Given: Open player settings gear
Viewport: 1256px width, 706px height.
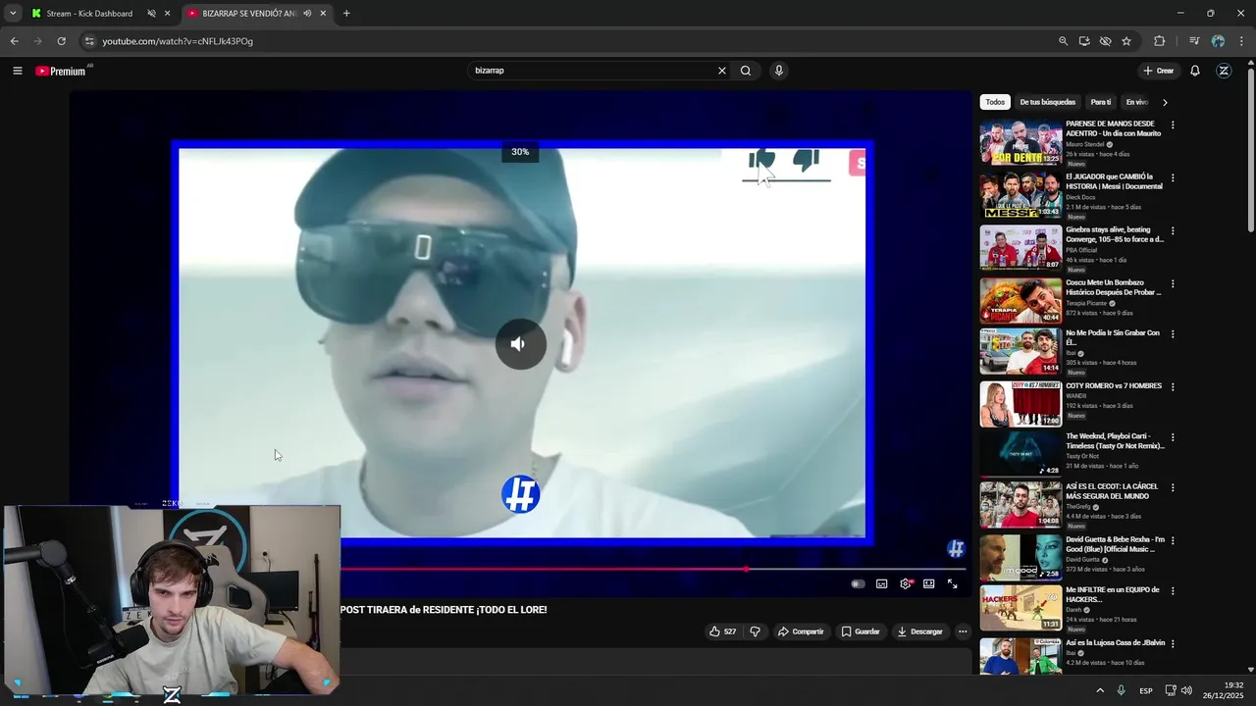Looking at the screenshot, I should [x=906, y=583].
